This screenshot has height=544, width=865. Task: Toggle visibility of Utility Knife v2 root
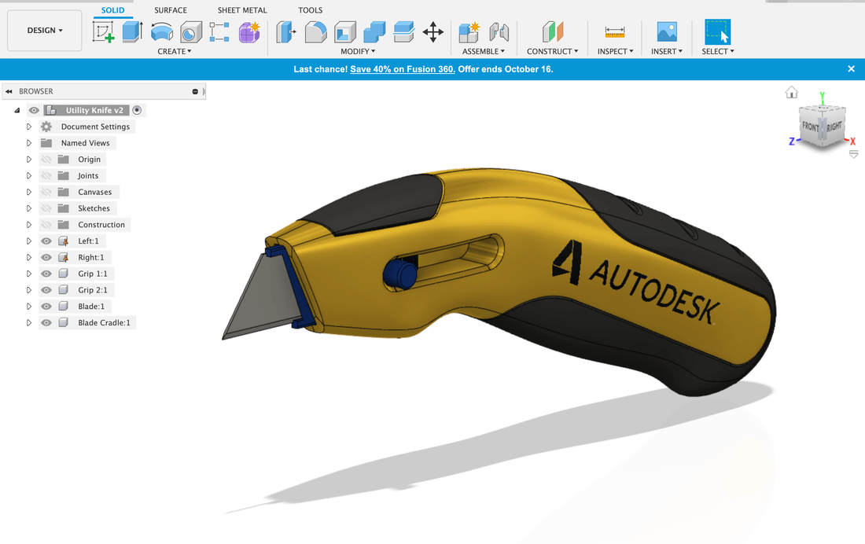coord(34,110)
